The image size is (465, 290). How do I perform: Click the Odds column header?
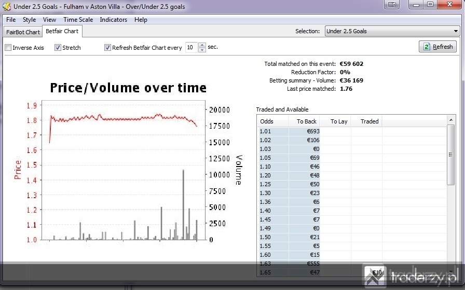pyautogui.click(x=272, y=121)
